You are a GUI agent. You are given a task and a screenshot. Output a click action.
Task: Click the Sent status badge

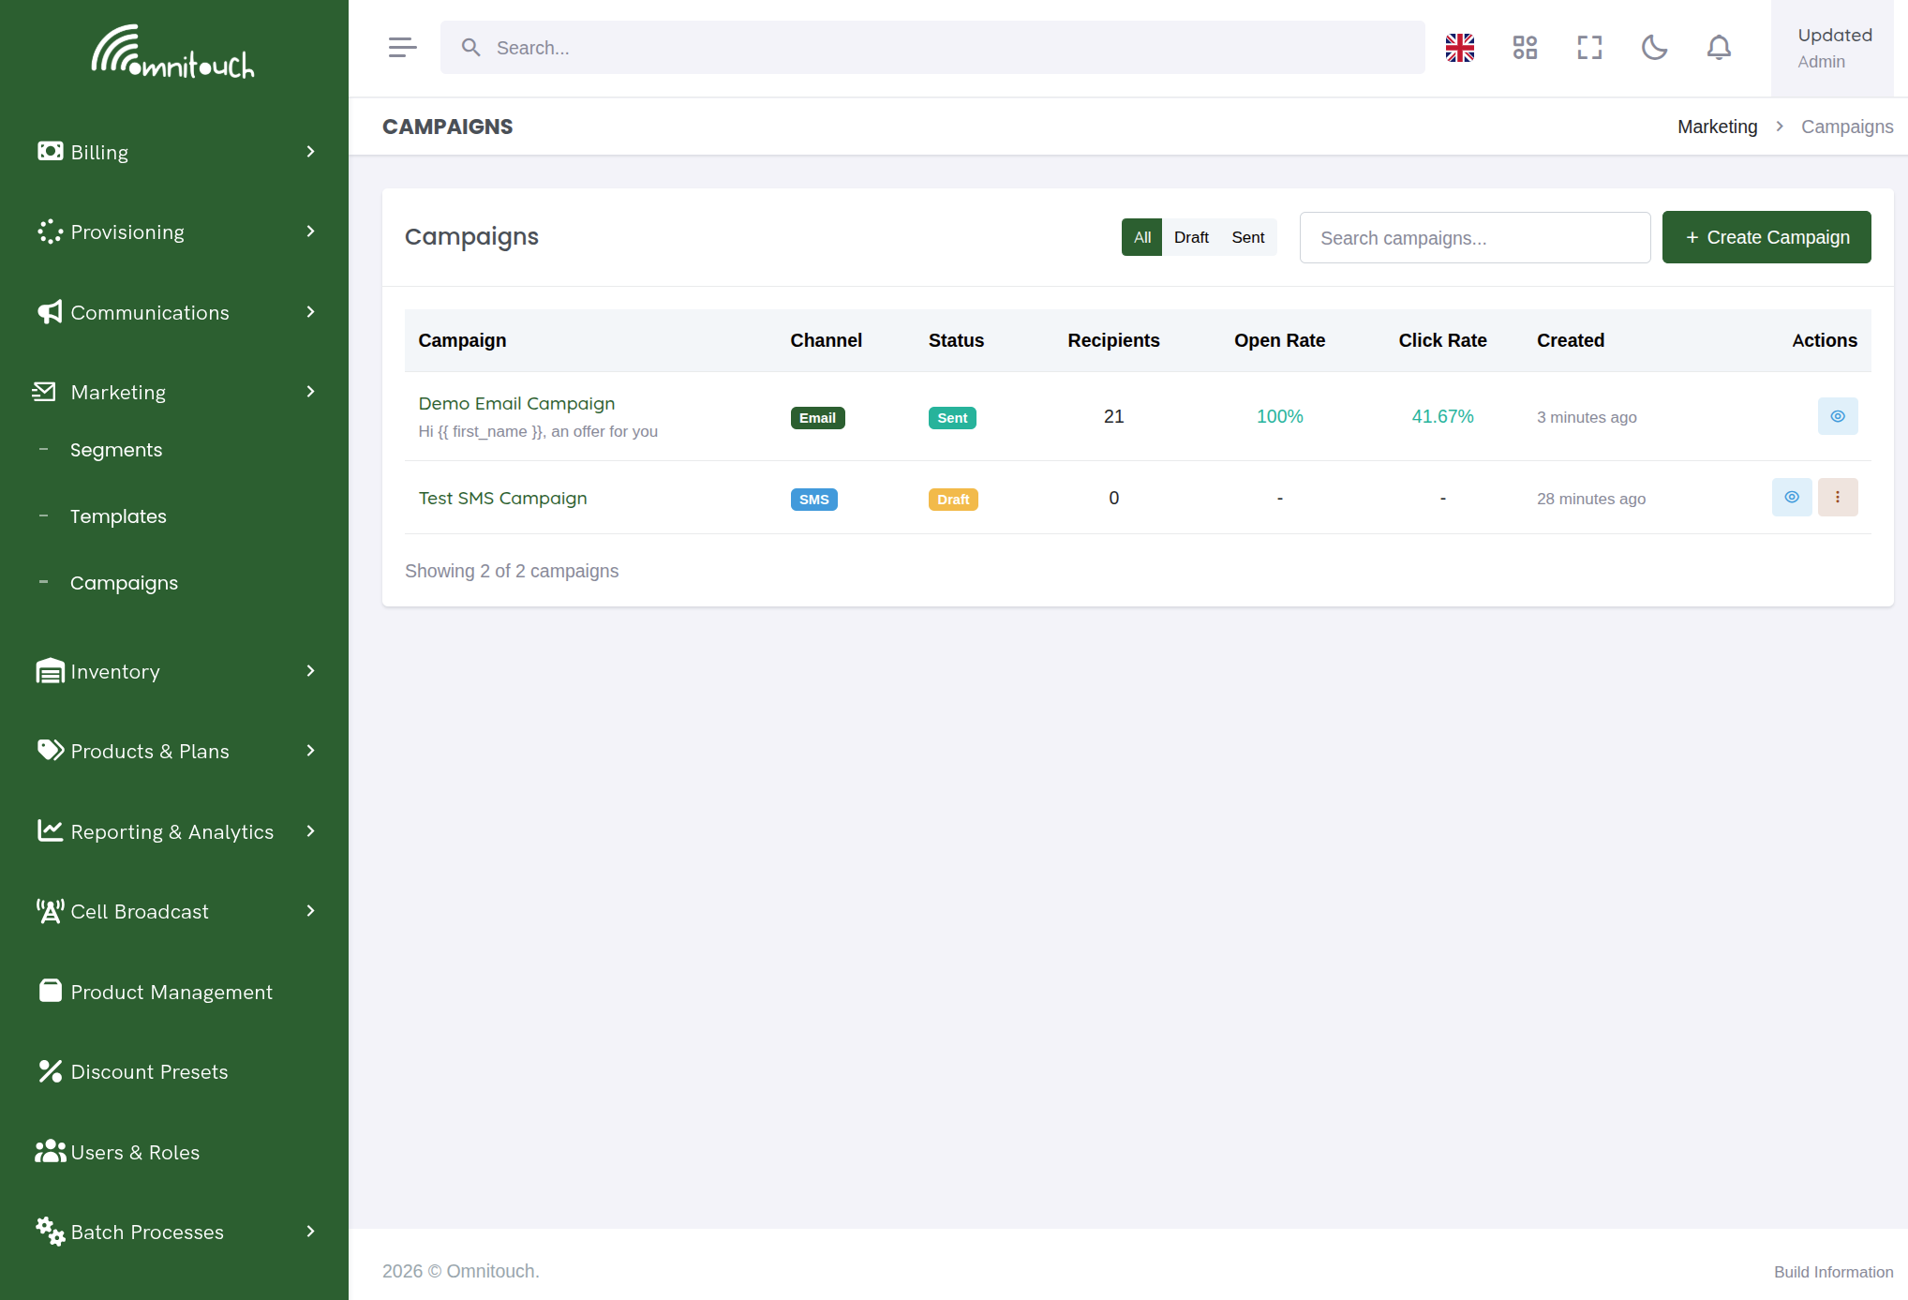tap(952, 418)
